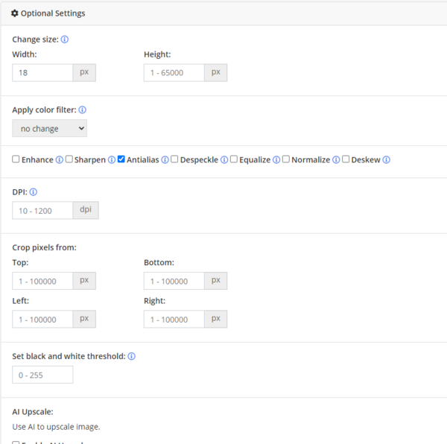Click the black and white threshold field
This screenshot has height=444, width=447.
(42, 375)
